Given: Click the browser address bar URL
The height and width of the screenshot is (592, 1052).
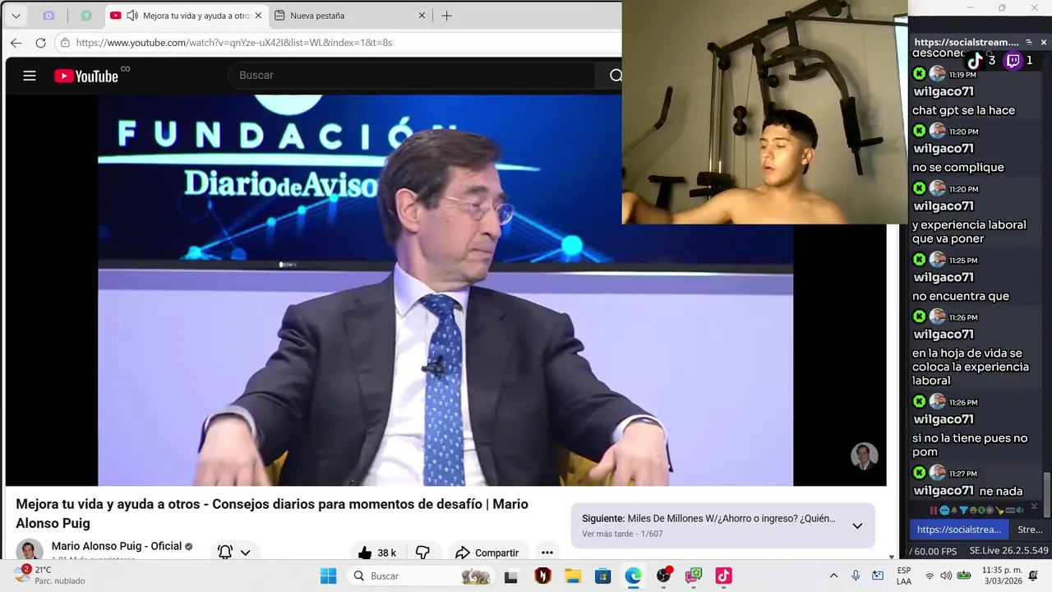Looking at the screenshot, I should click(x=234, y=43).
